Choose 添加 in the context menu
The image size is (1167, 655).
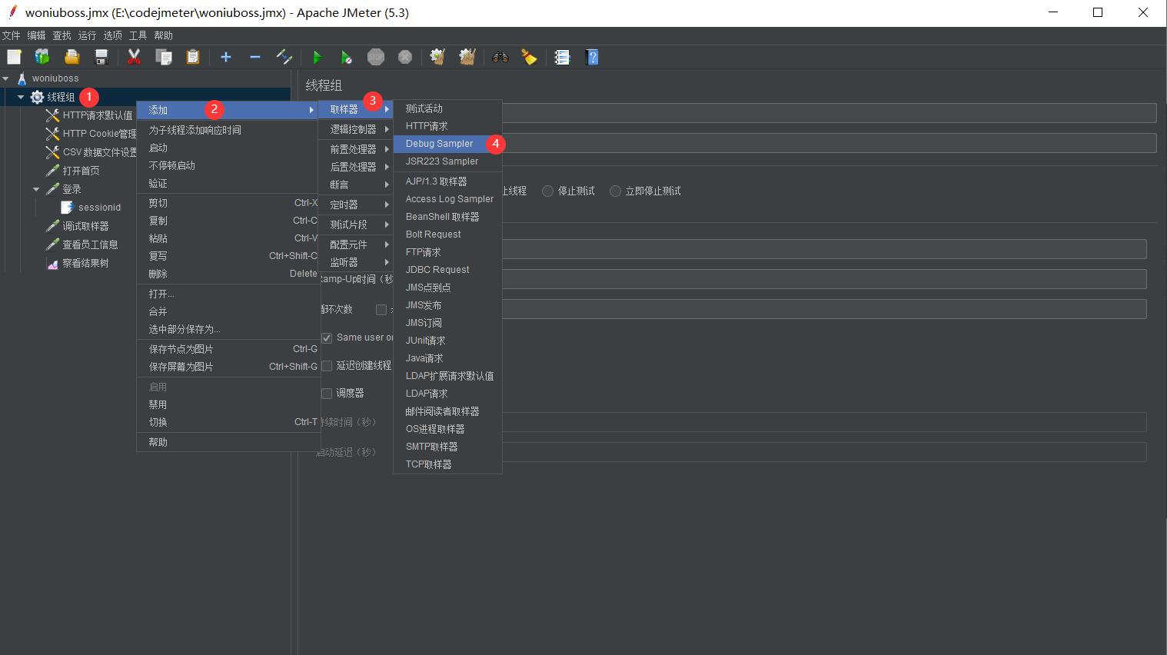point(228,110)
